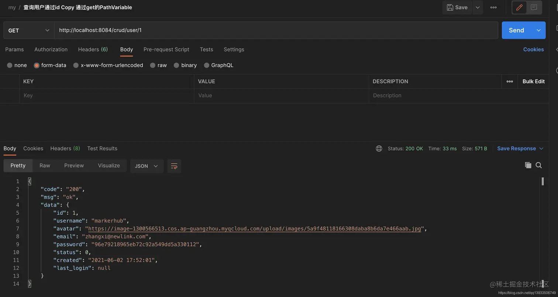The width and height of the screenshot is (558, 297).
Task: Click the "2021-06-02 17:52:01" created value
Action: (x=121, y=260)
